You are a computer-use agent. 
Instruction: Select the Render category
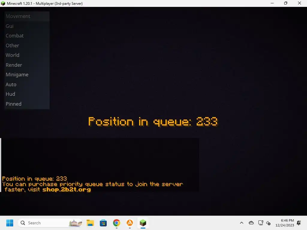(x=27, y=65)
